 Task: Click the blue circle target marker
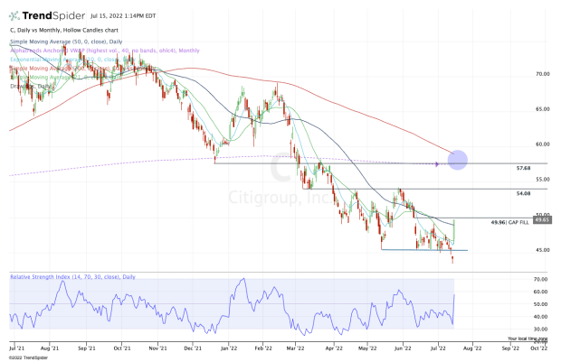tap(457, 160)
